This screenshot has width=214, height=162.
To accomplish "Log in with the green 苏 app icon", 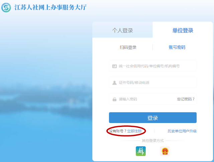I will 141,151.
